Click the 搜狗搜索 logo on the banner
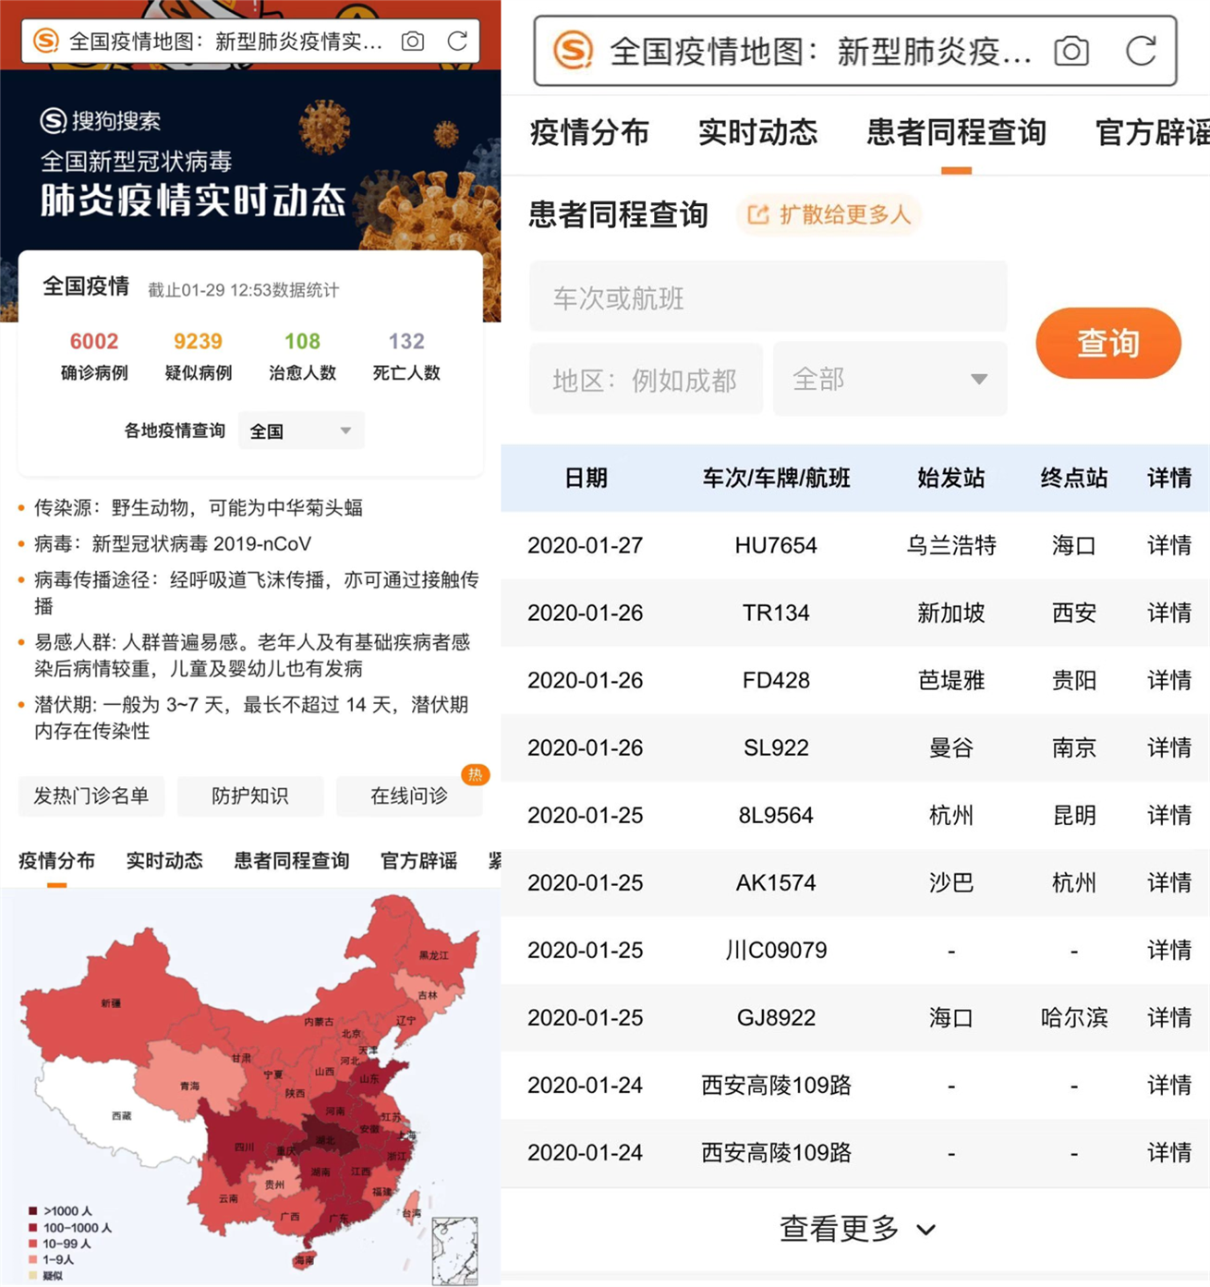 click(101, 120)
